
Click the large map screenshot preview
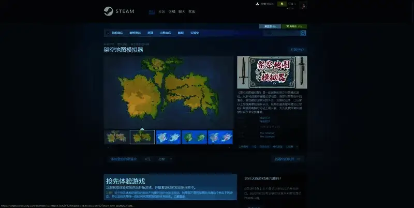(169, 92)
